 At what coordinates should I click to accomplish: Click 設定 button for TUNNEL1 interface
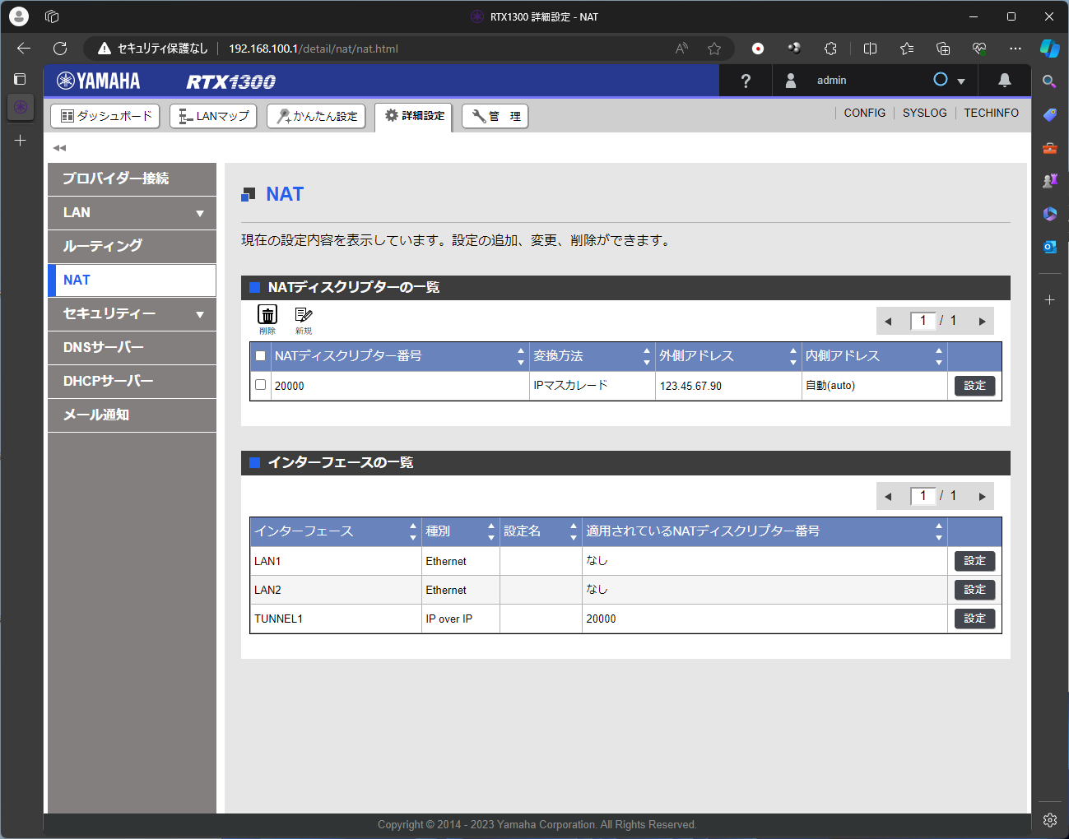[x=974, y=619]
